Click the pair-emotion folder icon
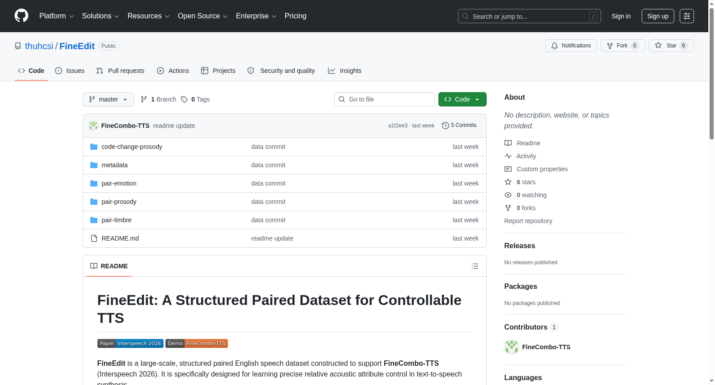 (x=94, y=183)
